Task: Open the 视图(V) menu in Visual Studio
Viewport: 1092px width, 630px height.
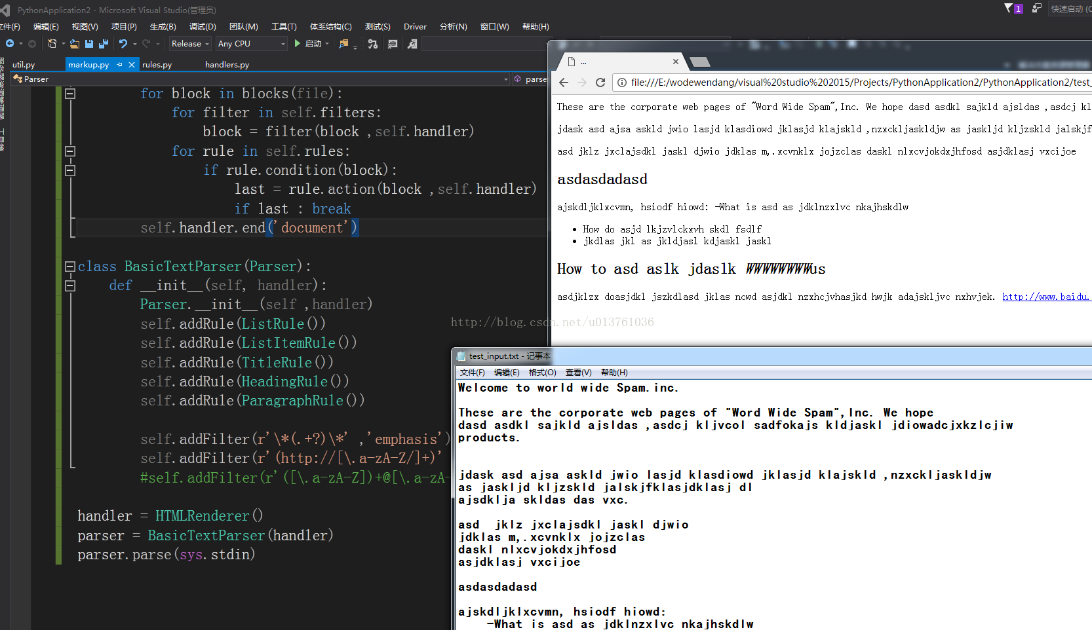Action: coord(85,27)
